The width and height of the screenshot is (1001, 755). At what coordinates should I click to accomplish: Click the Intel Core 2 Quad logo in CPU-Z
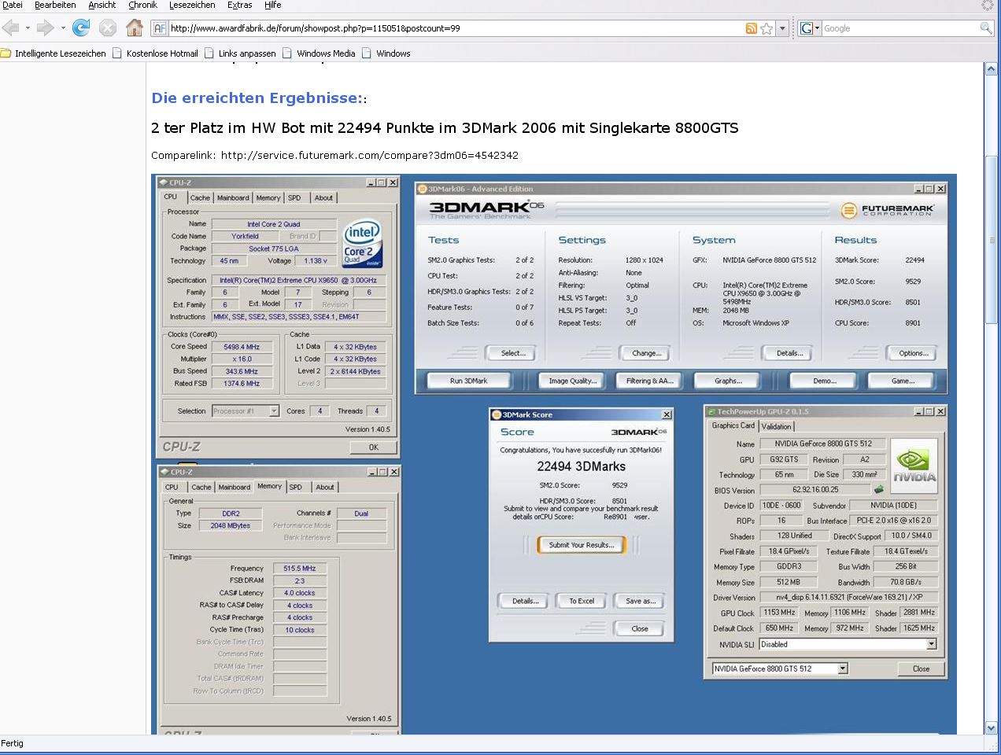pyautogui.click(x=362, y=245)
